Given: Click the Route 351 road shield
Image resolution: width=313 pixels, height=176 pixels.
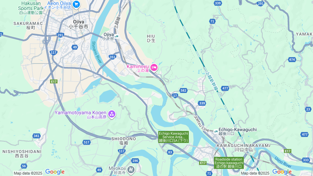Looking at the screenshot, I should pyautogui.click(x=112, y=57).
